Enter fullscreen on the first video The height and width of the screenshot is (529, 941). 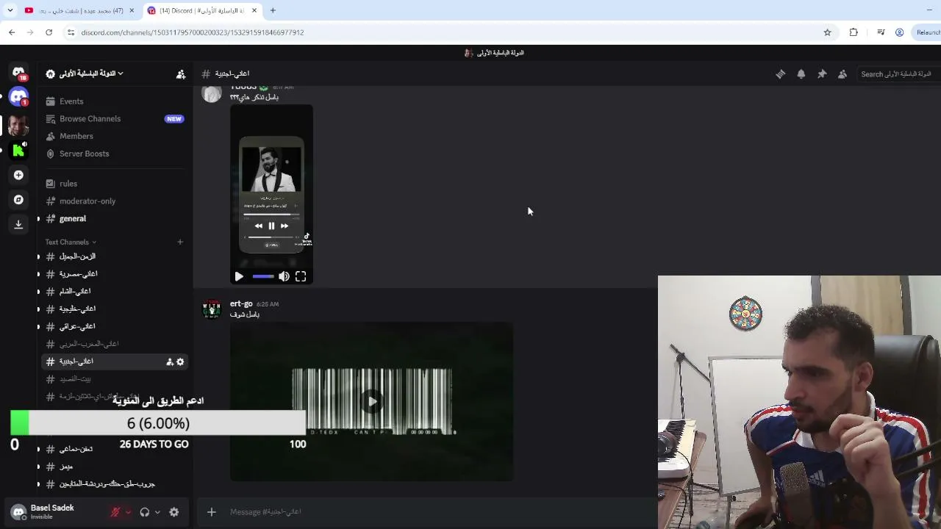tap(301, 276)
